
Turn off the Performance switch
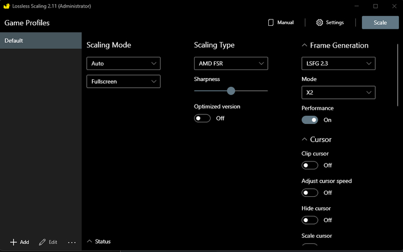pyautogui.click(x=310, y=120)
